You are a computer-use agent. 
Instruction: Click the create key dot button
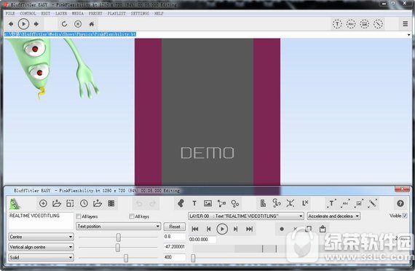pos(282,229)
